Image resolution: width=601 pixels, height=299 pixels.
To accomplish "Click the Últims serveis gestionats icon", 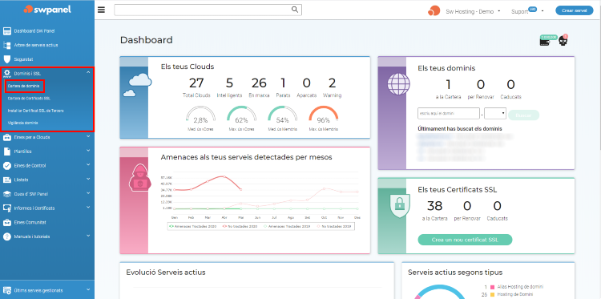I will pyautogui.click(x=6, y=290).
